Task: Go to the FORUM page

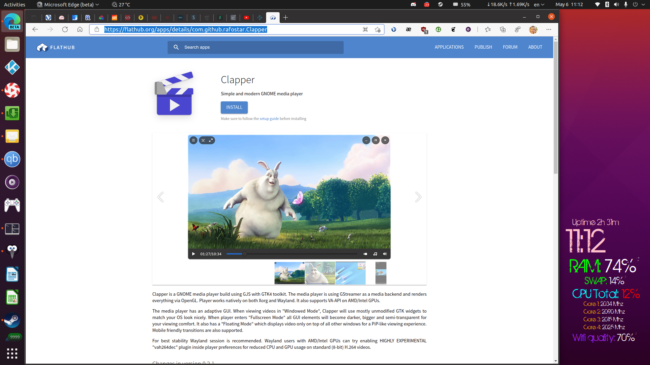Action: (510, 47)
